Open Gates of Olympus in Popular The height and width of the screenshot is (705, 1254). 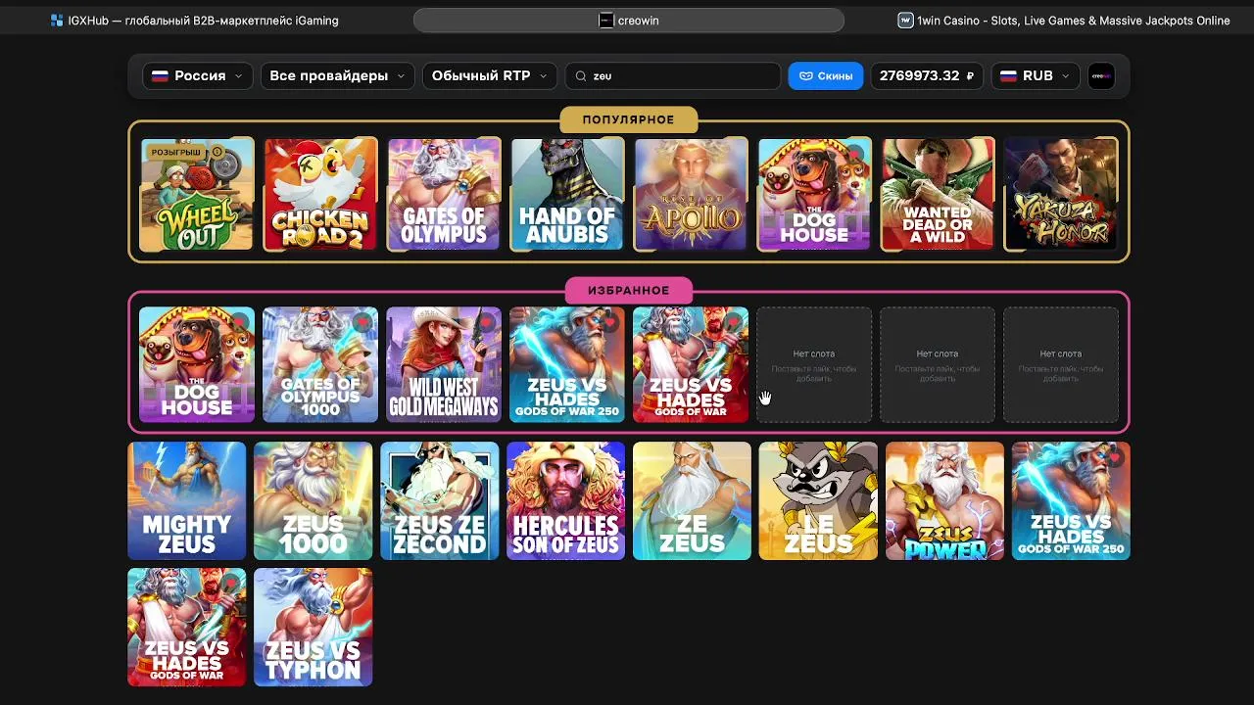(x=444, y=194)
